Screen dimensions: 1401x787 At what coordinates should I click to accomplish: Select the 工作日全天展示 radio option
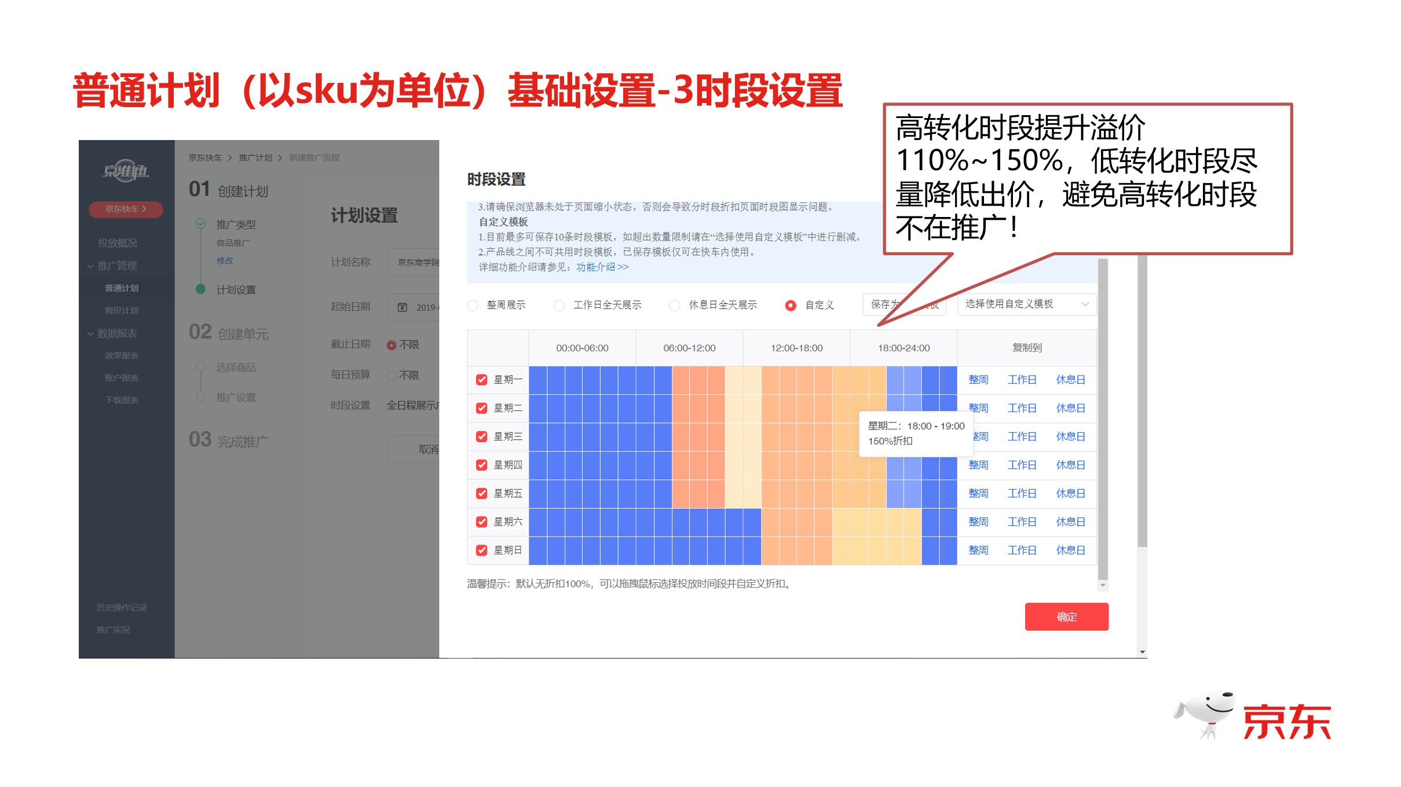(559, 306)
